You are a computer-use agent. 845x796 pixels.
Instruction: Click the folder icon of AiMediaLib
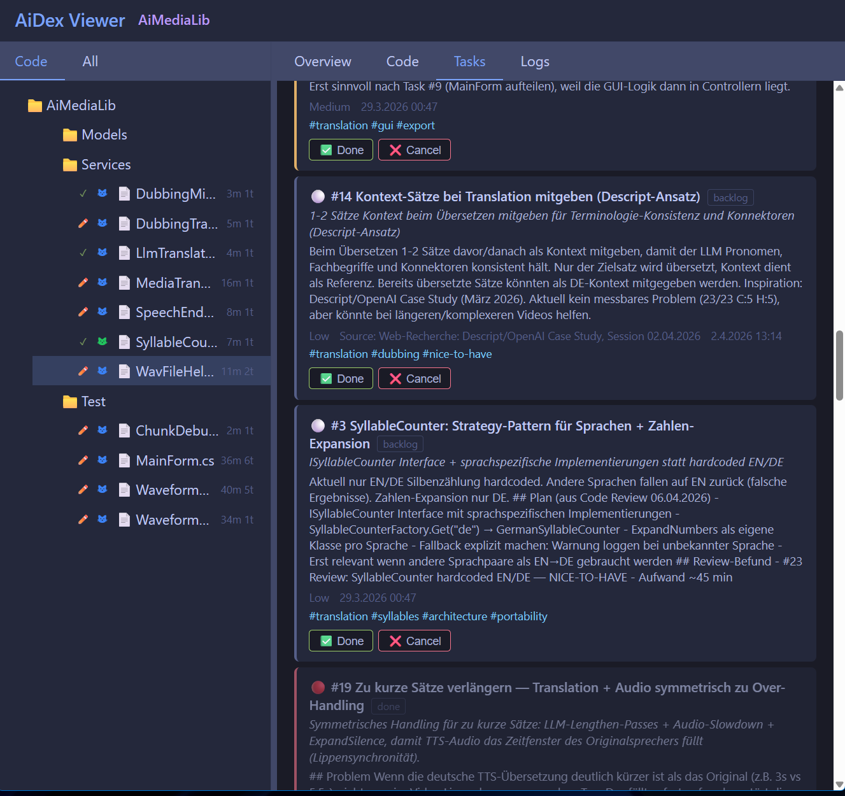pos(35,105)
